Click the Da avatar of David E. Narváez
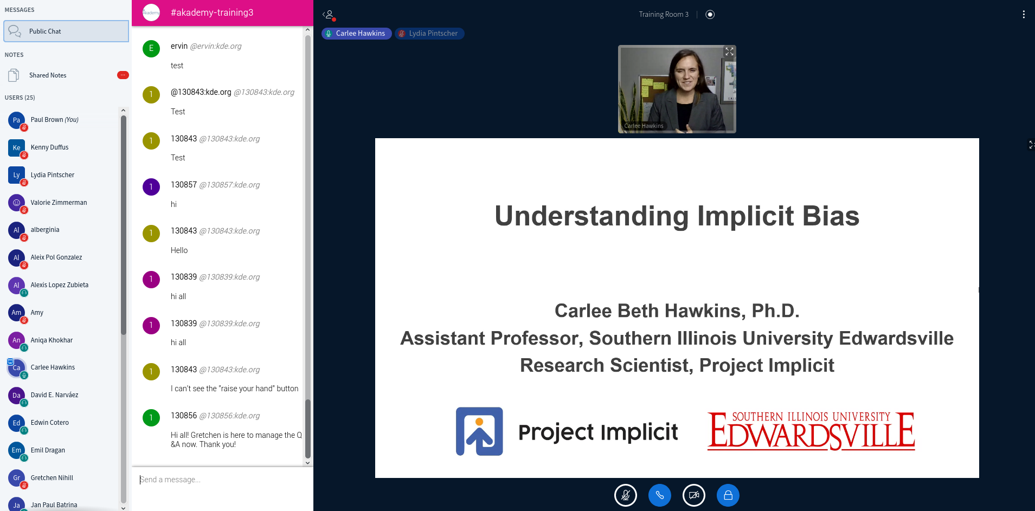Image resolution: width=1035 pixels, height=511 pixels. pos(17,395)
